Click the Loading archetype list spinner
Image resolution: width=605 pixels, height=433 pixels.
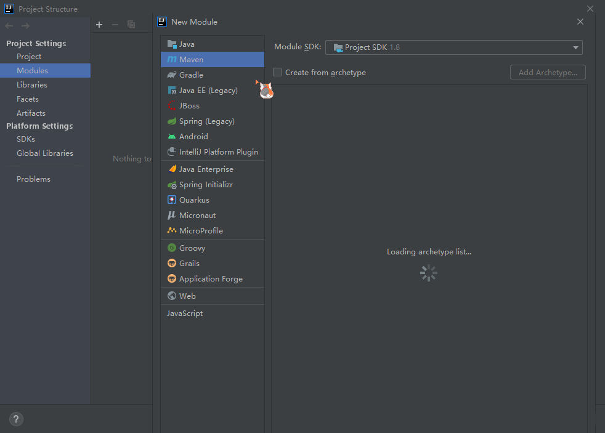429,273
